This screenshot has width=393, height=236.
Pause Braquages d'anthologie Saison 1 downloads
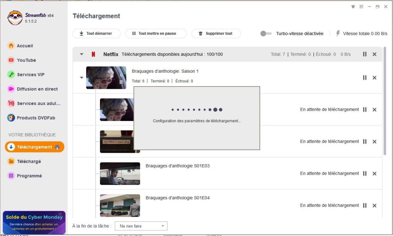coord(364,78)
